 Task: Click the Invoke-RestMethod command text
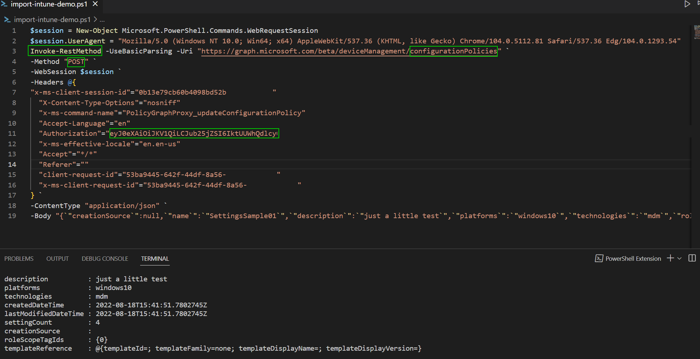pyautogui.click(x=65, y=51)
